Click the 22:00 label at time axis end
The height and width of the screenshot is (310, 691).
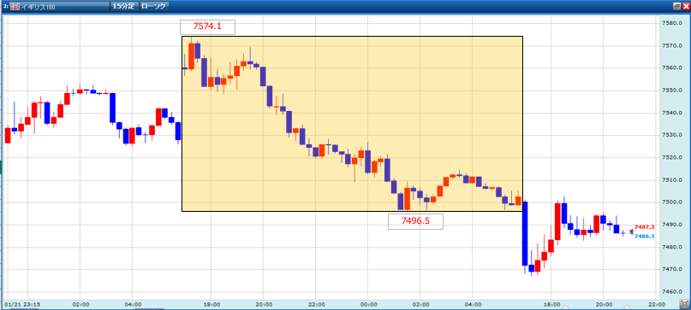point(658,304)
